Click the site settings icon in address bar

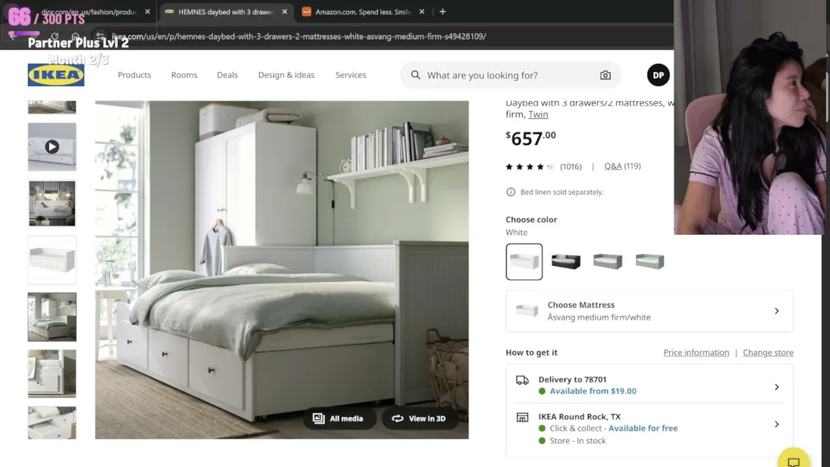point(99,36)
